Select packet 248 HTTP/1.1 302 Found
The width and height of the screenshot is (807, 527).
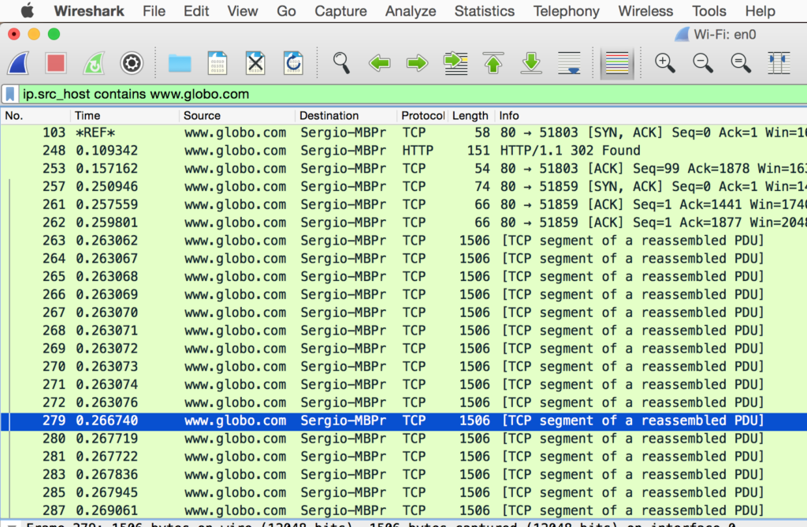[x=403, y=151]
